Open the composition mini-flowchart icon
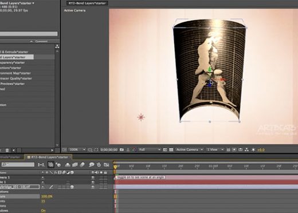This screenshot has height=213, width=298. [41, 164]
